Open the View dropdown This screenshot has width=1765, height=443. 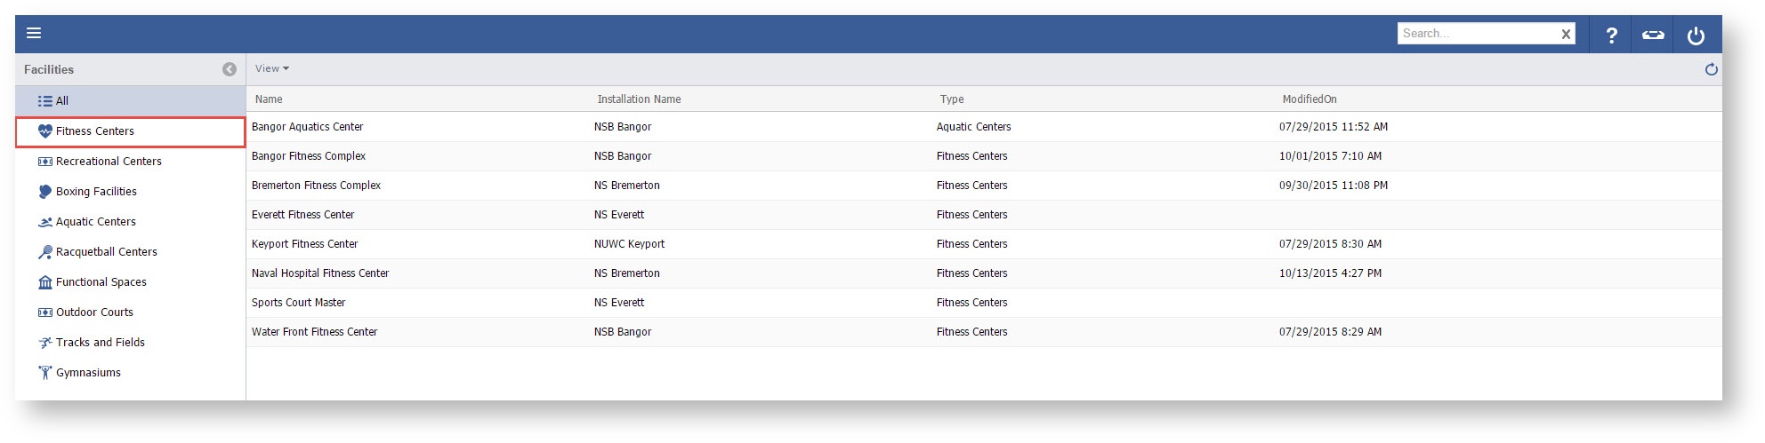coord(271,68)
